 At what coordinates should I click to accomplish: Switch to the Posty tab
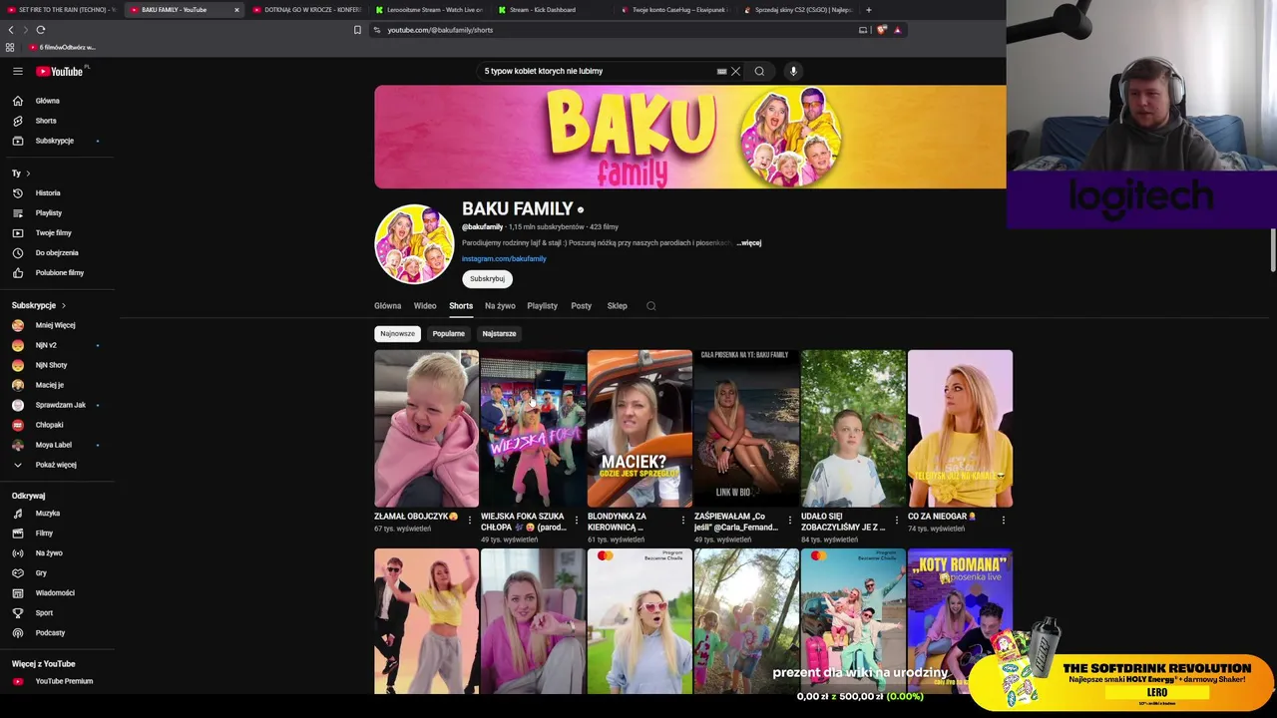tap(582, 306)
